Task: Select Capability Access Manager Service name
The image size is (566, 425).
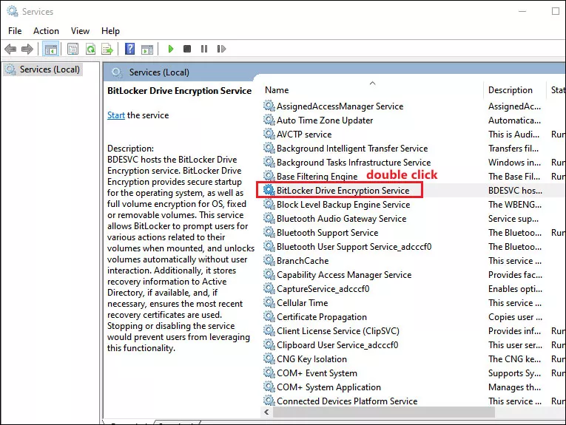Action: click(x=344, y=275)
